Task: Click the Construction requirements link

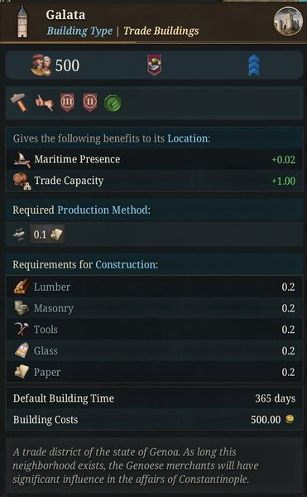Action: [x=125, y=264]
